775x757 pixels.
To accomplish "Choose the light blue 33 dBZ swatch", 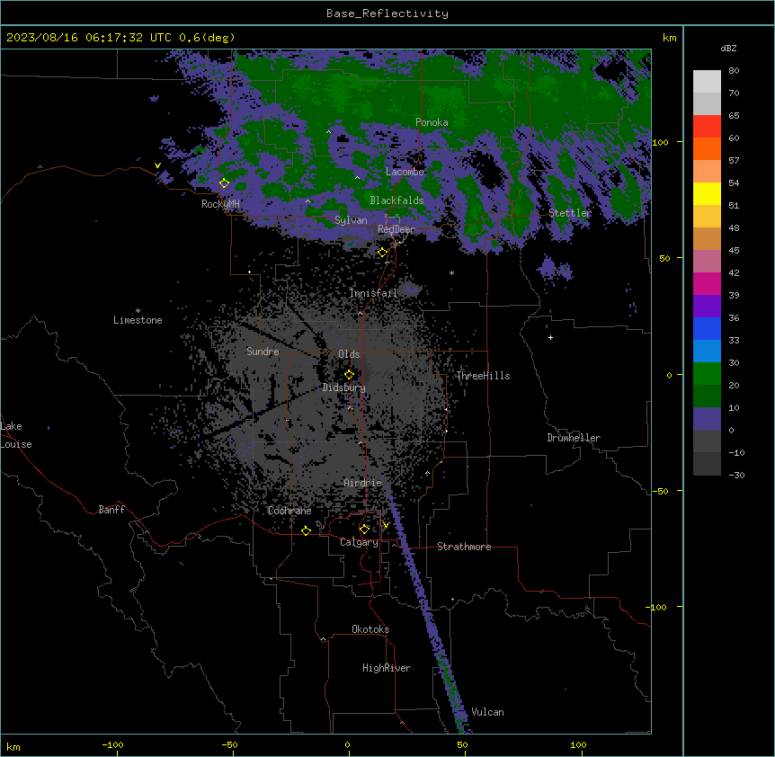I will [707, 351].
